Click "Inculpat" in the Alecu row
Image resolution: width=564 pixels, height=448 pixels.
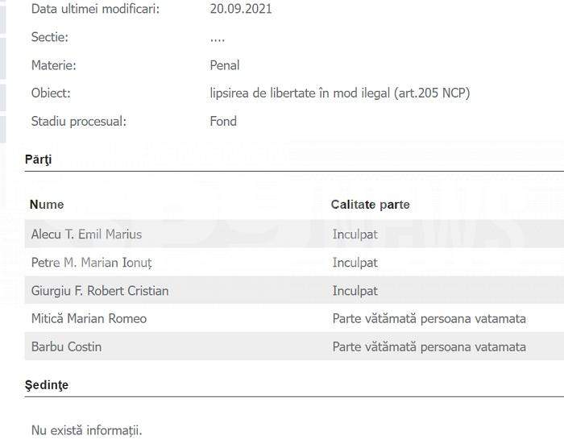coord(355,234)
